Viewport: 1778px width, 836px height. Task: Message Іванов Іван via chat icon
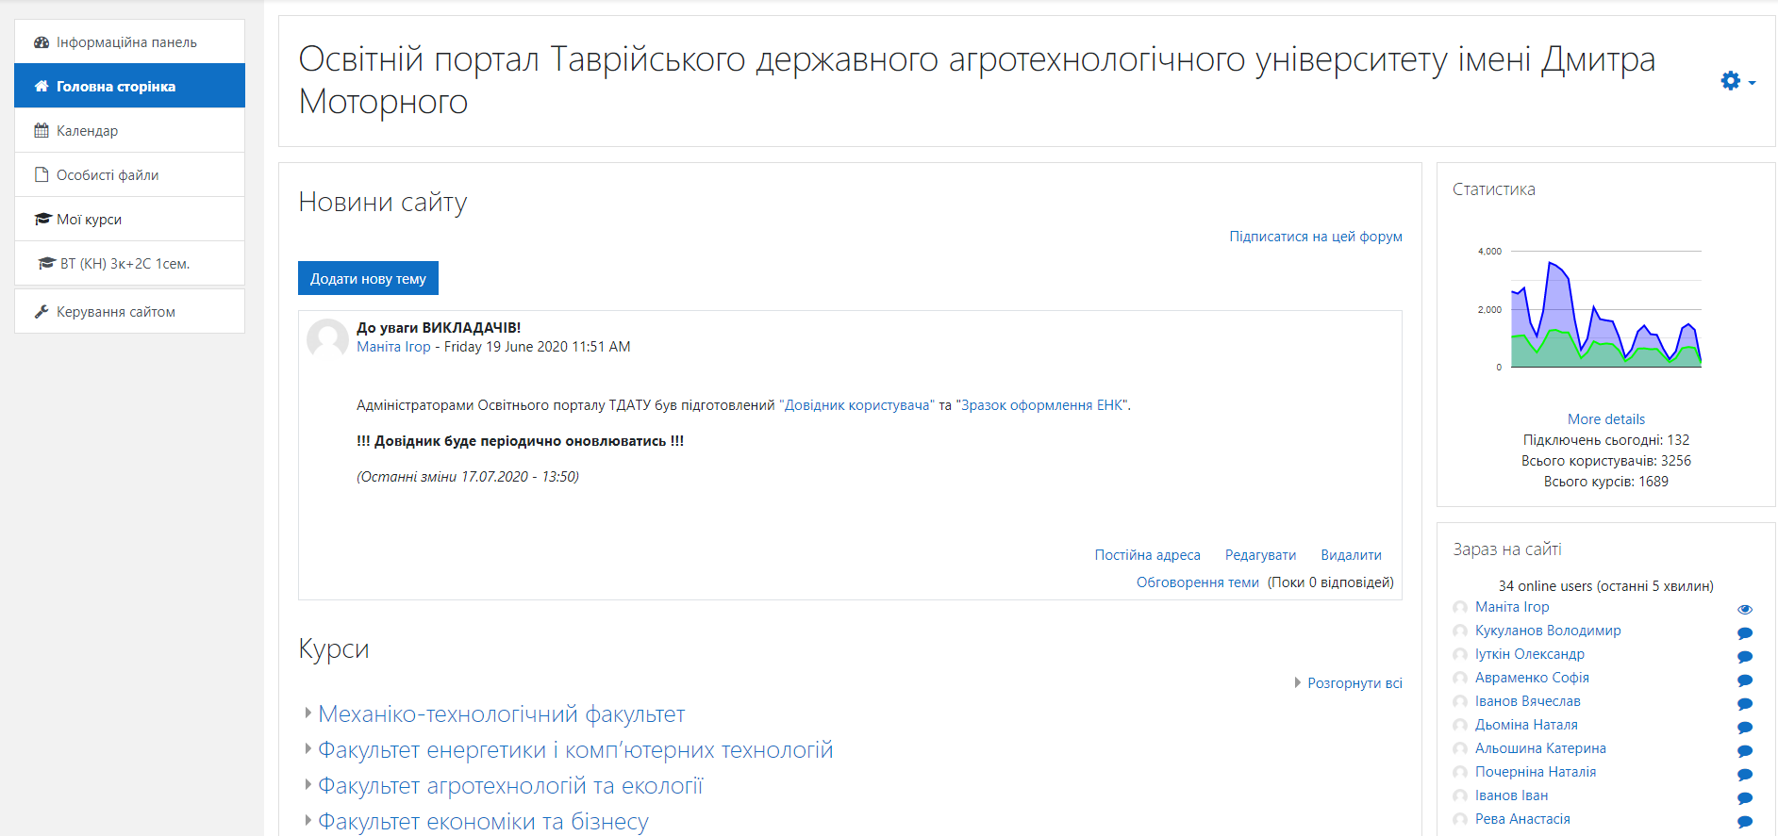tap(1745, 798)
